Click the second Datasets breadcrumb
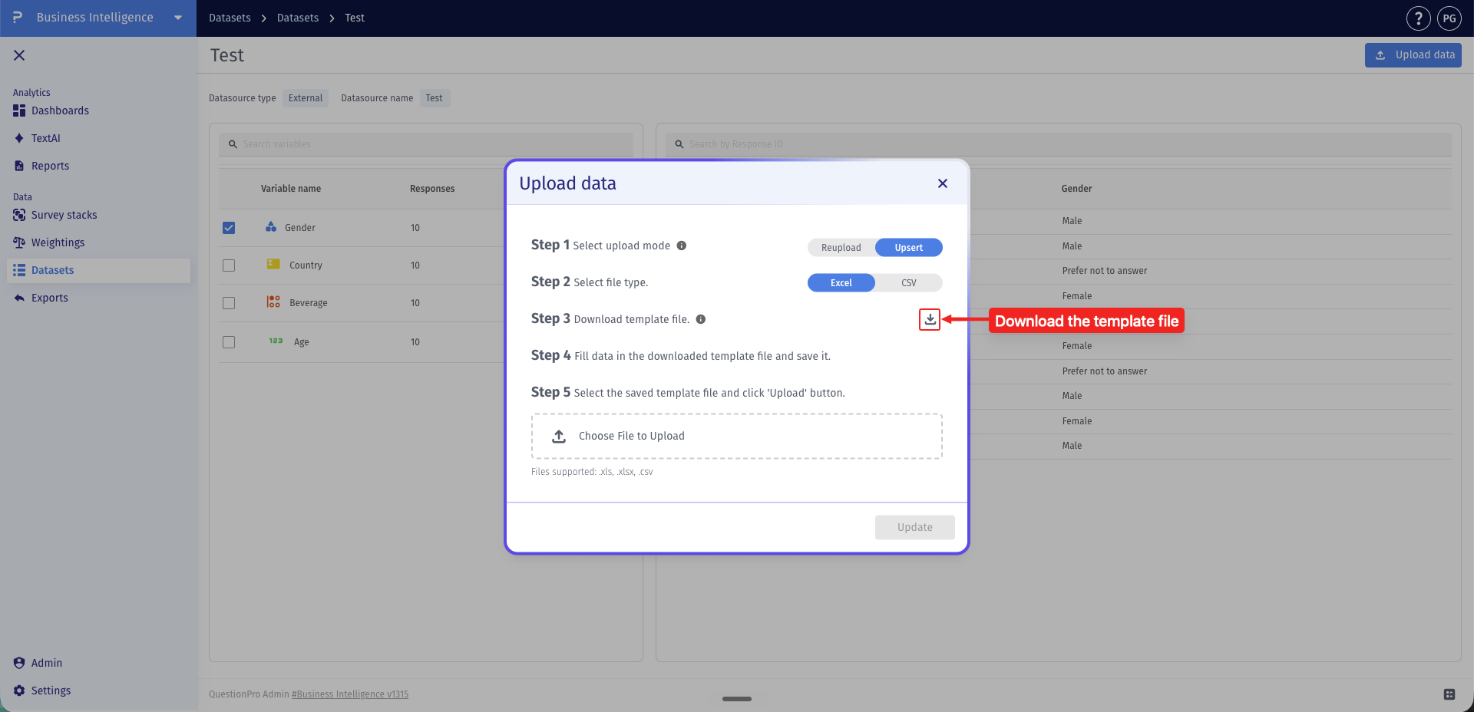This screenshot has width=1474, height=712. (298, 18)
